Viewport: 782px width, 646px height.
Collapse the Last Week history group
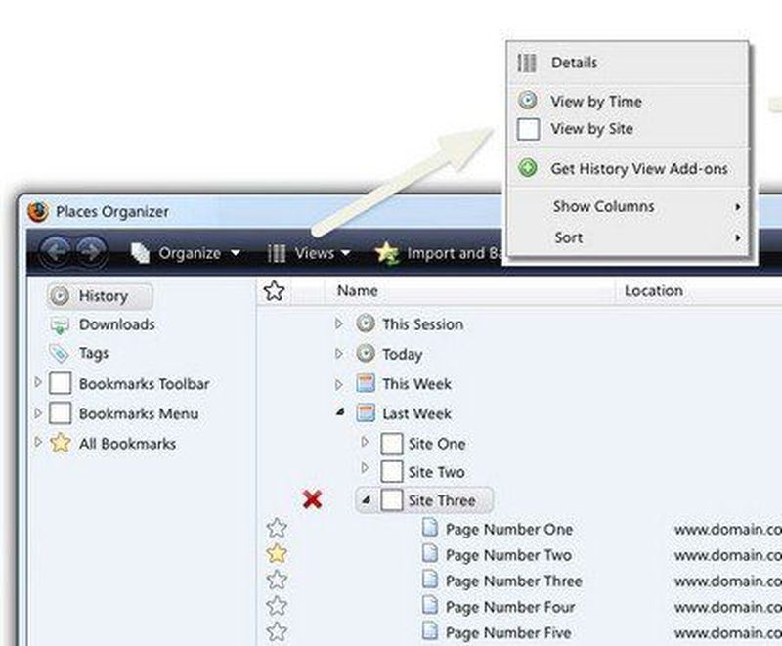(x=339, y=413)
